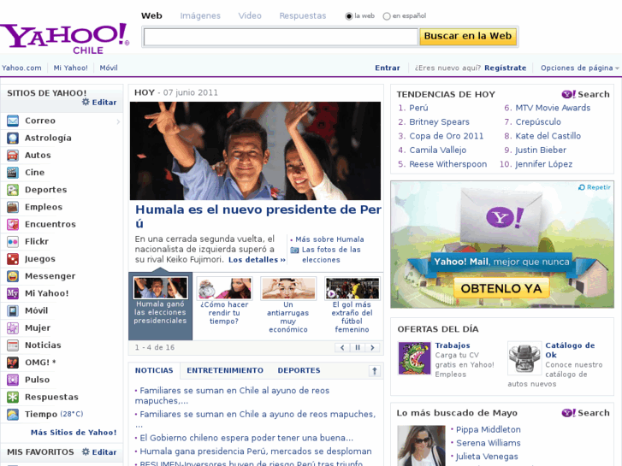The height and width of the screenshot is (466, 622).
Task: Click the Flickr dots icon
Action: pyautogui.click(x=13, y=241)
